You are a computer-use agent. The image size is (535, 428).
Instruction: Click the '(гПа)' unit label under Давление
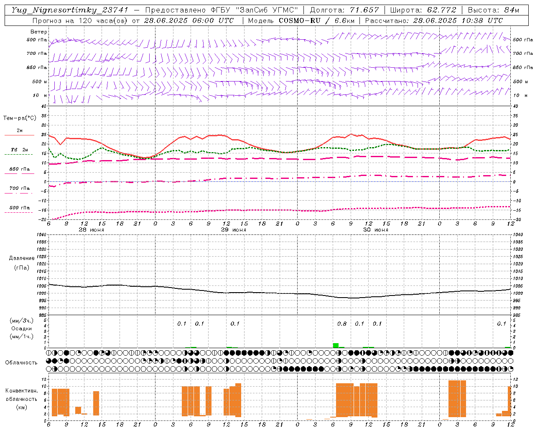coord(22,267)
